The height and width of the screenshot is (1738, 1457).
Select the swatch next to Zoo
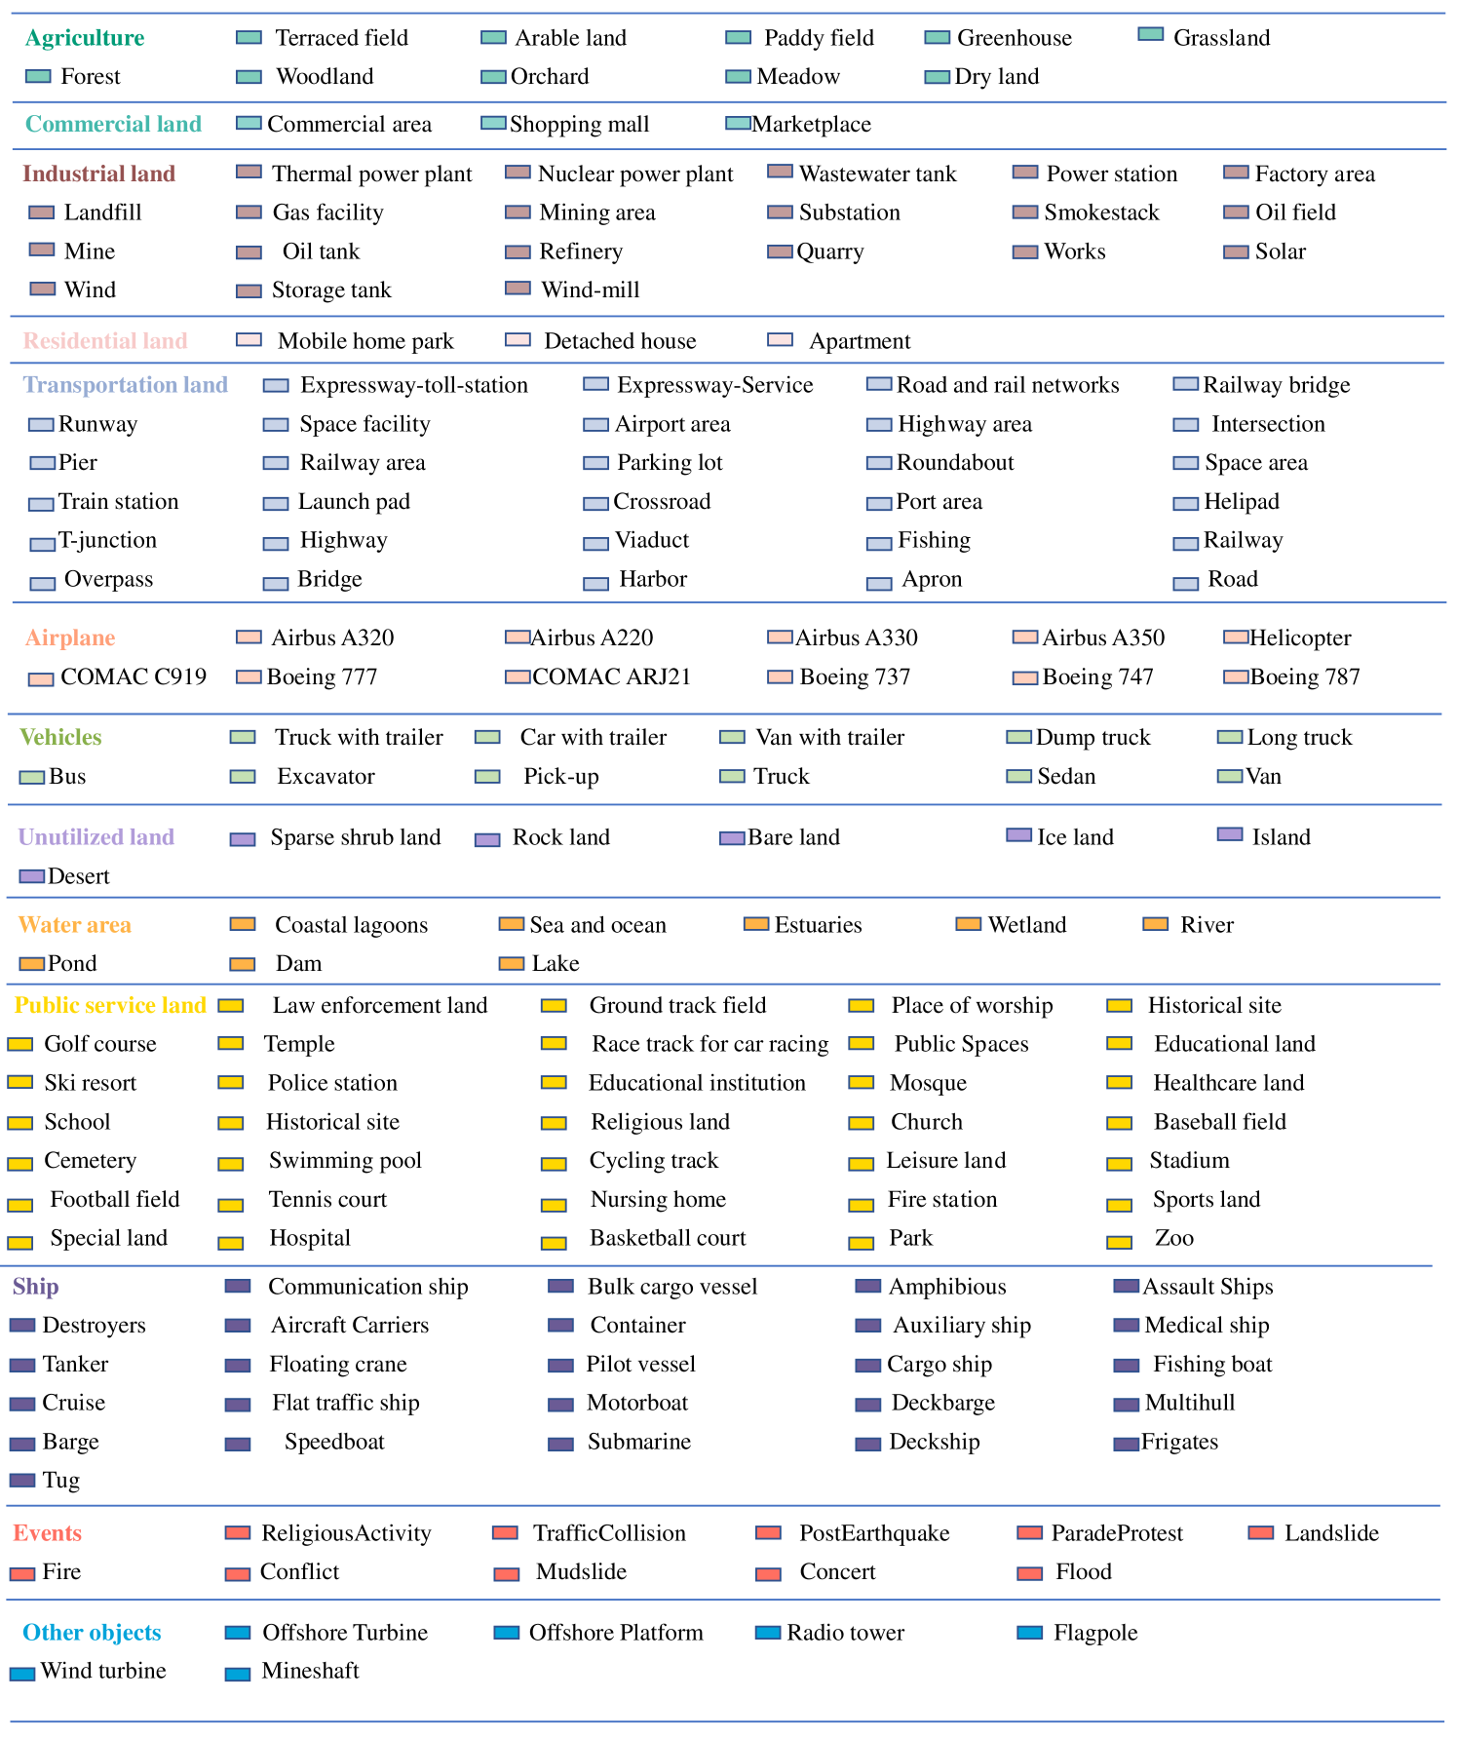pyautogui.click(x=1120, y=1242)
